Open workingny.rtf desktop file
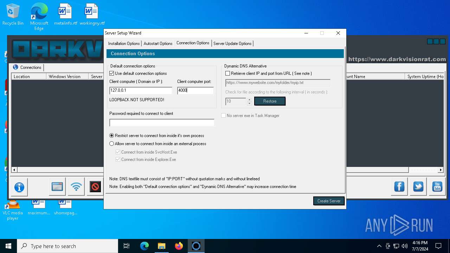The width and height of the screenshot is (450, 253). (x=92, y=15)
